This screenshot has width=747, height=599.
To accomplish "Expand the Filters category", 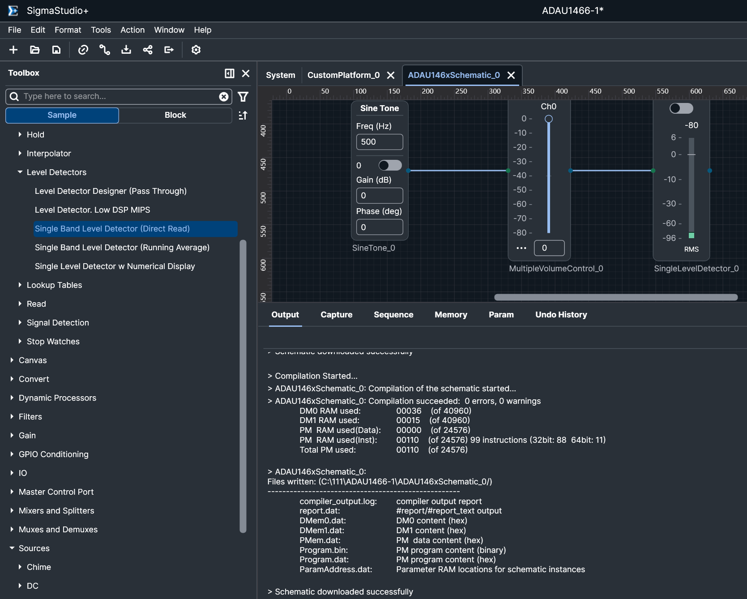I will pyautogui.click(x=12, y=417).
